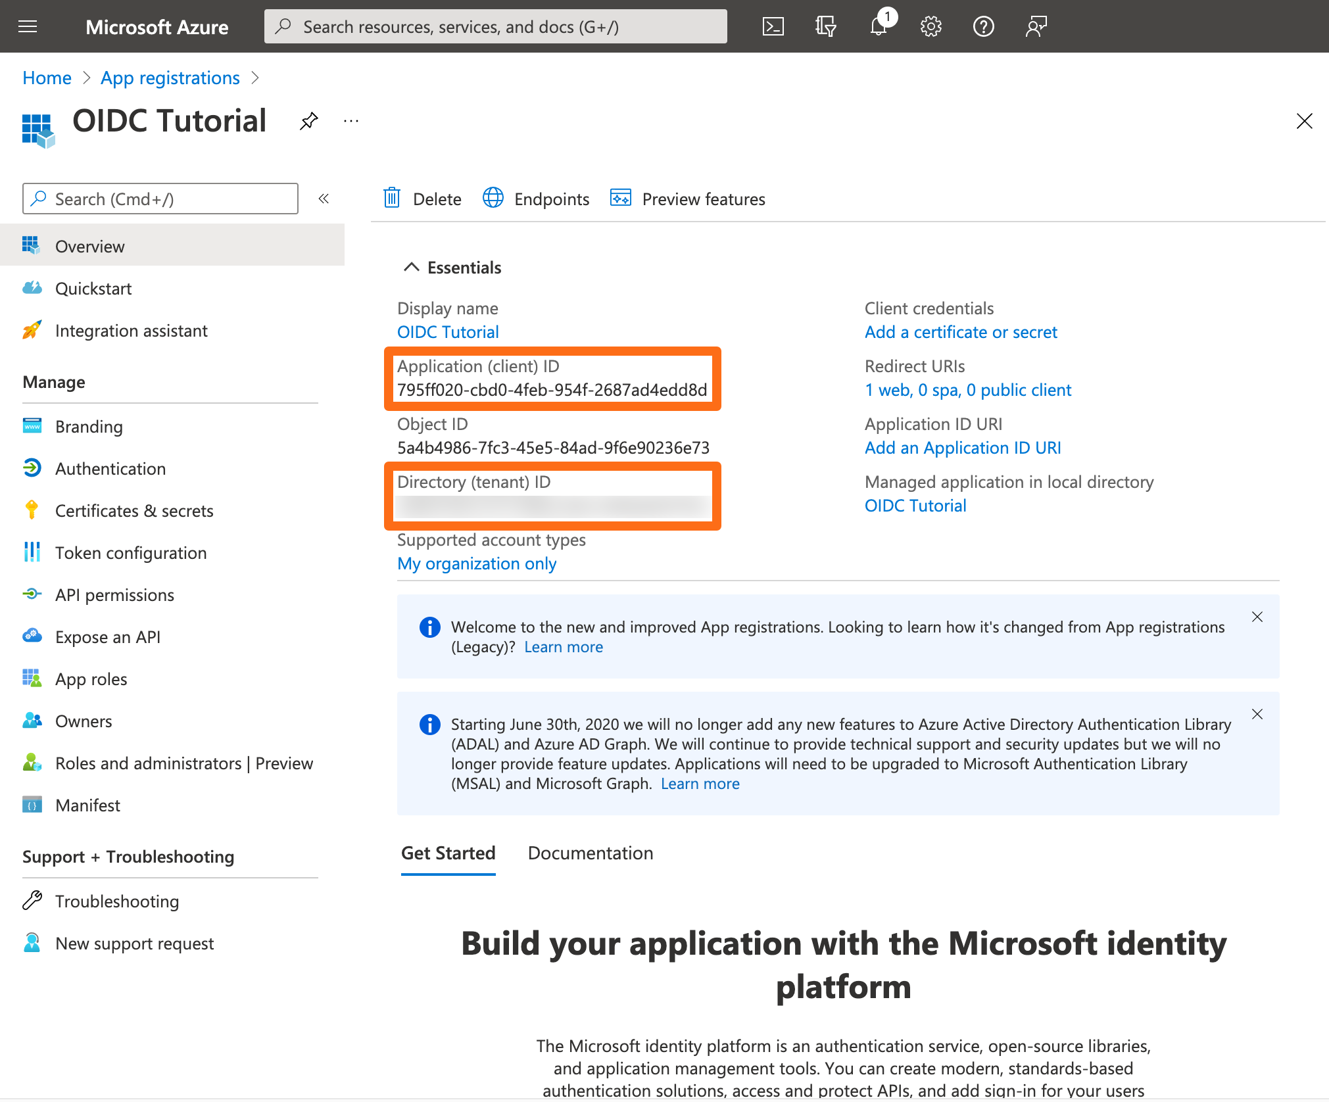Collapse the Essentials section
This screenshot has height=1102, width=1329.
[412, 267]
